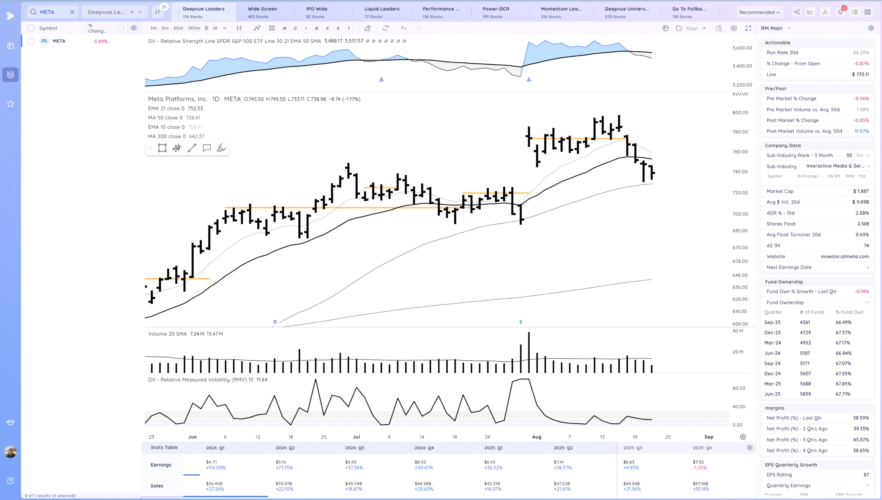Open the chart settings gear icon
The width and height of the screenshot is (882, 500).
[734, 28]
